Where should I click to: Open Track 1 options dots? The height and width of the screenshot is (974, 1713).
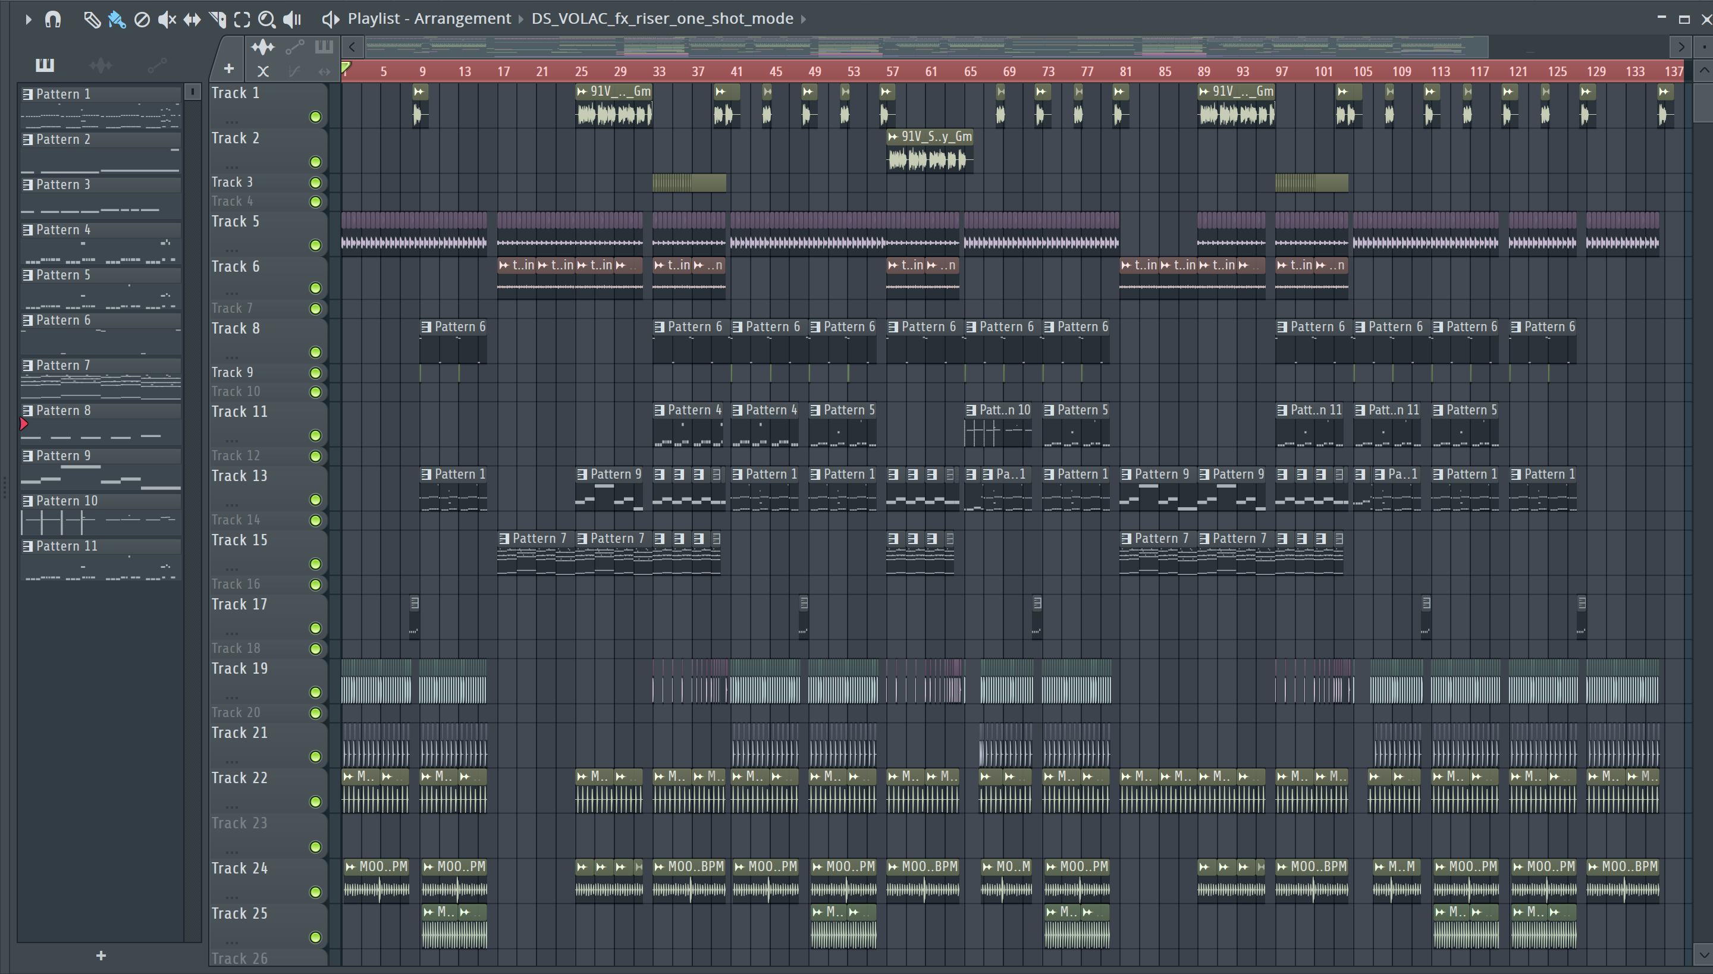[232, 122]
